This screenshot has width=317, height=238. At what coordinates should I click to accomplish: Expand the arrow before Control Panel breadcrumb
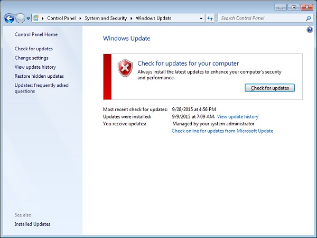(x=43, y=19)
